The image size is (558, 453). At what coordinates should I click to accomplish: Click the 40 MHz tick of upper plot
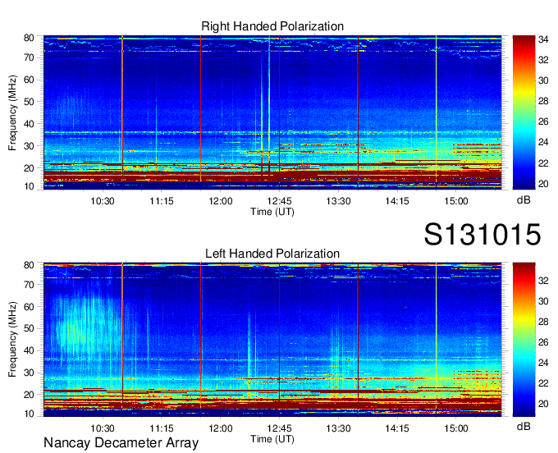click(x=29, y=124)
